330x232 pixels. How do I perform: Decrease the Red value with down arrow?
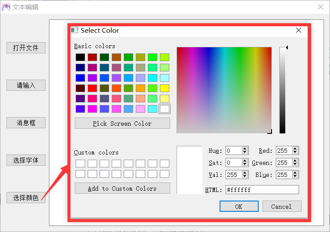295,152
